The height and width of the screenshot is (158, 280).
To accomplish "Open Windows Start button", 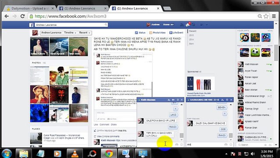I will coord(7,154).
